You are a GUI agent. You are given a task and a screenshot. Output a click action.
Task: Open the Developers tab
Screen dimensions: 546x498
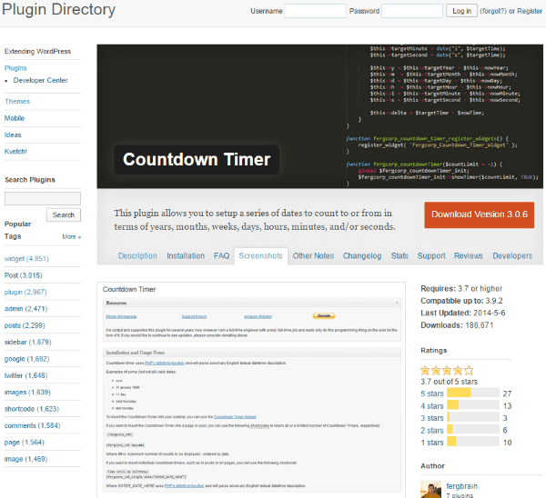[512, 256]
